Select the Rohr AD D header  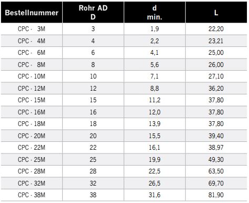click(x=93, y=12)
